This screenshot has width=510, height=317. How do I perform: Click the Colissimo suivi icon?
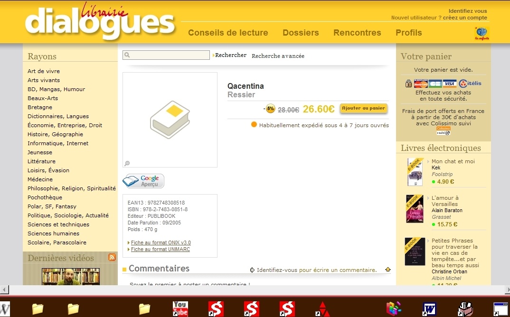(444, 131)
